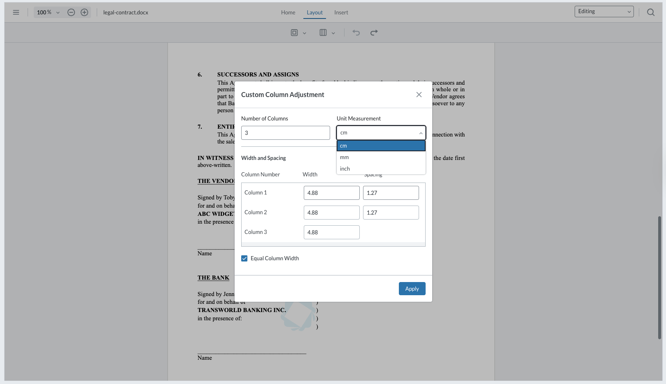This screenshot has height=384, width=666.
Task: Click the document vertical scrollbar
Action: pos(659,278)
